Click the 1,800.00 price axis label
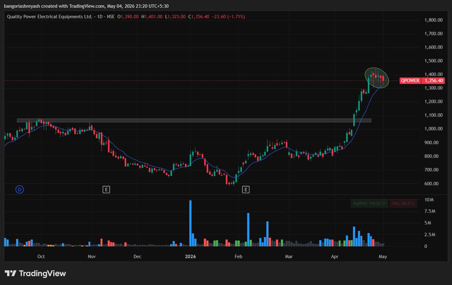 433,20
